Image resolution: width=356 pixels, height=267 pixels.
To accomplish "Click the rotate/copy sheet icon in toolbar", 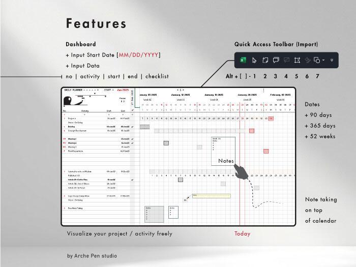I will [265, 60].
